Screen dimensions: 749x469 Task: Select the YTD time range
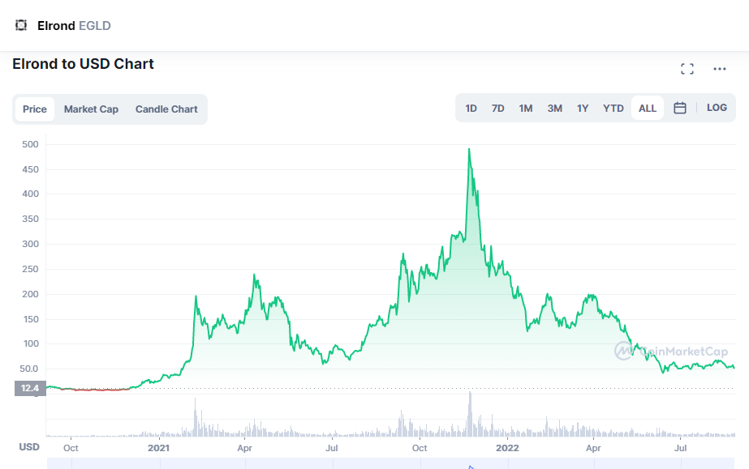click(x=613, y=109)
